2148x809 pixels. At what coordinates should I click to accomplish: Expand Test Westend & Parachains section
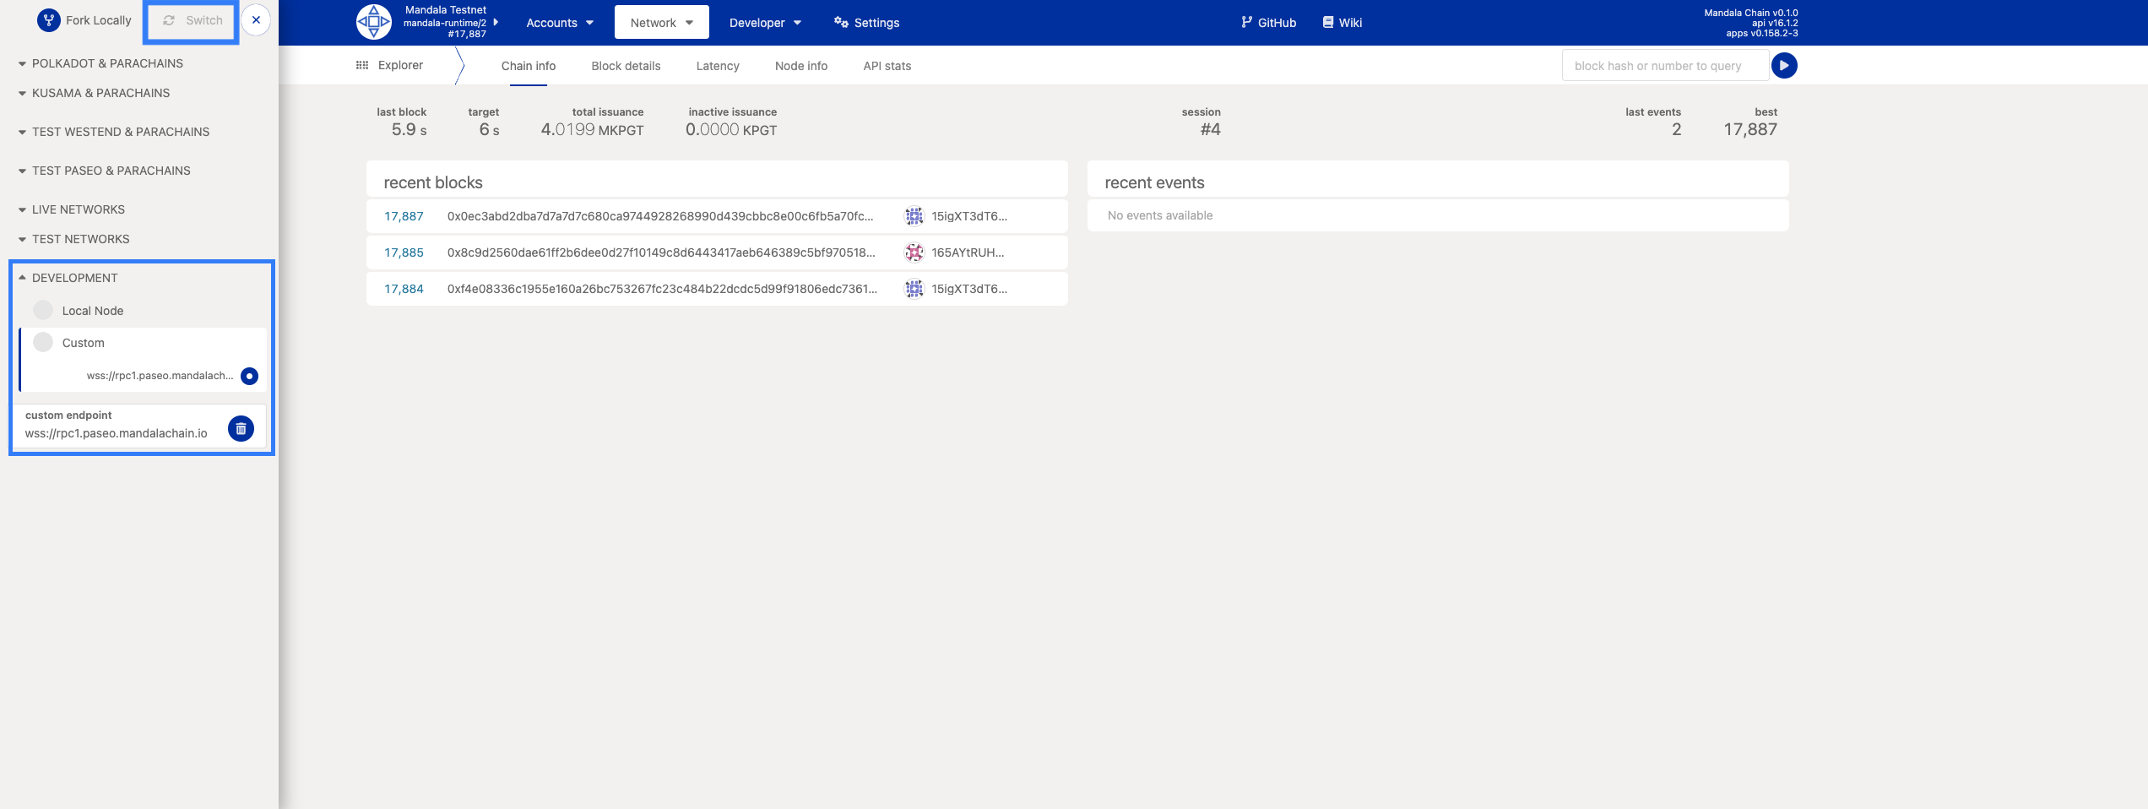coord(114,132)
